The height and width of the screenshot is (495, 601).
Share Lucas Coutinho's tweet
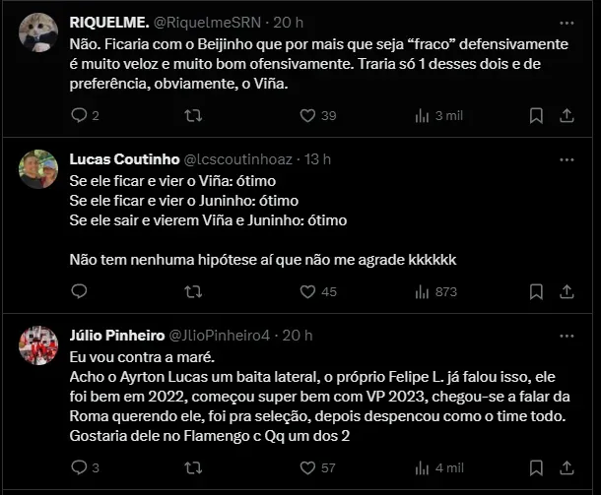[567, 291]
